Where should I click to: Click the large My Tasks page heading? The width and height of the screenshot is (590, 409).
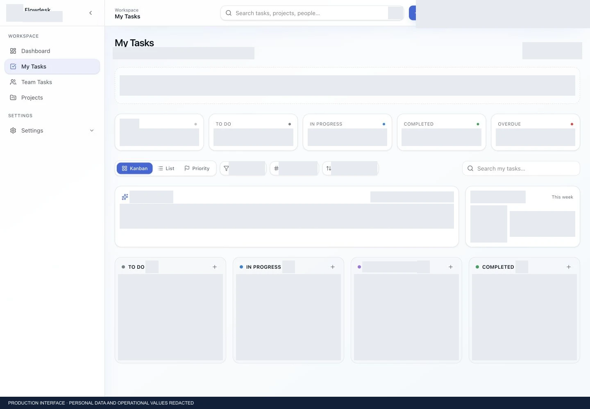click(x=134, y=43)
